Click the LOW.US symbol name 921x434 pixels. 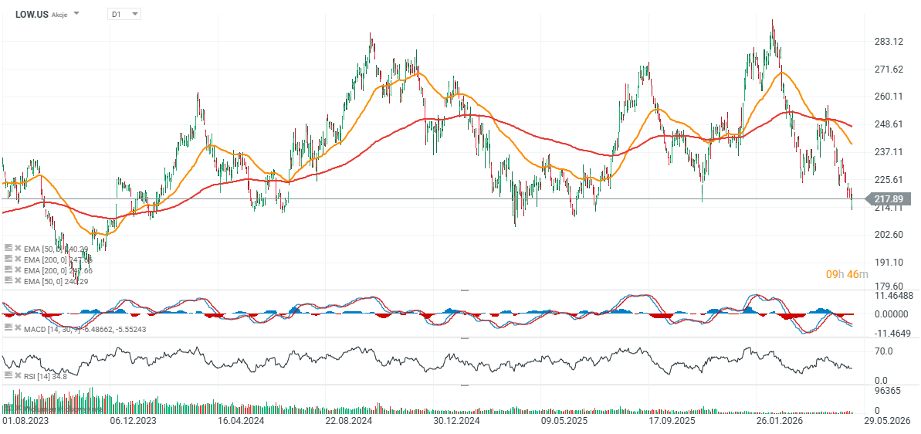point(32,13)
